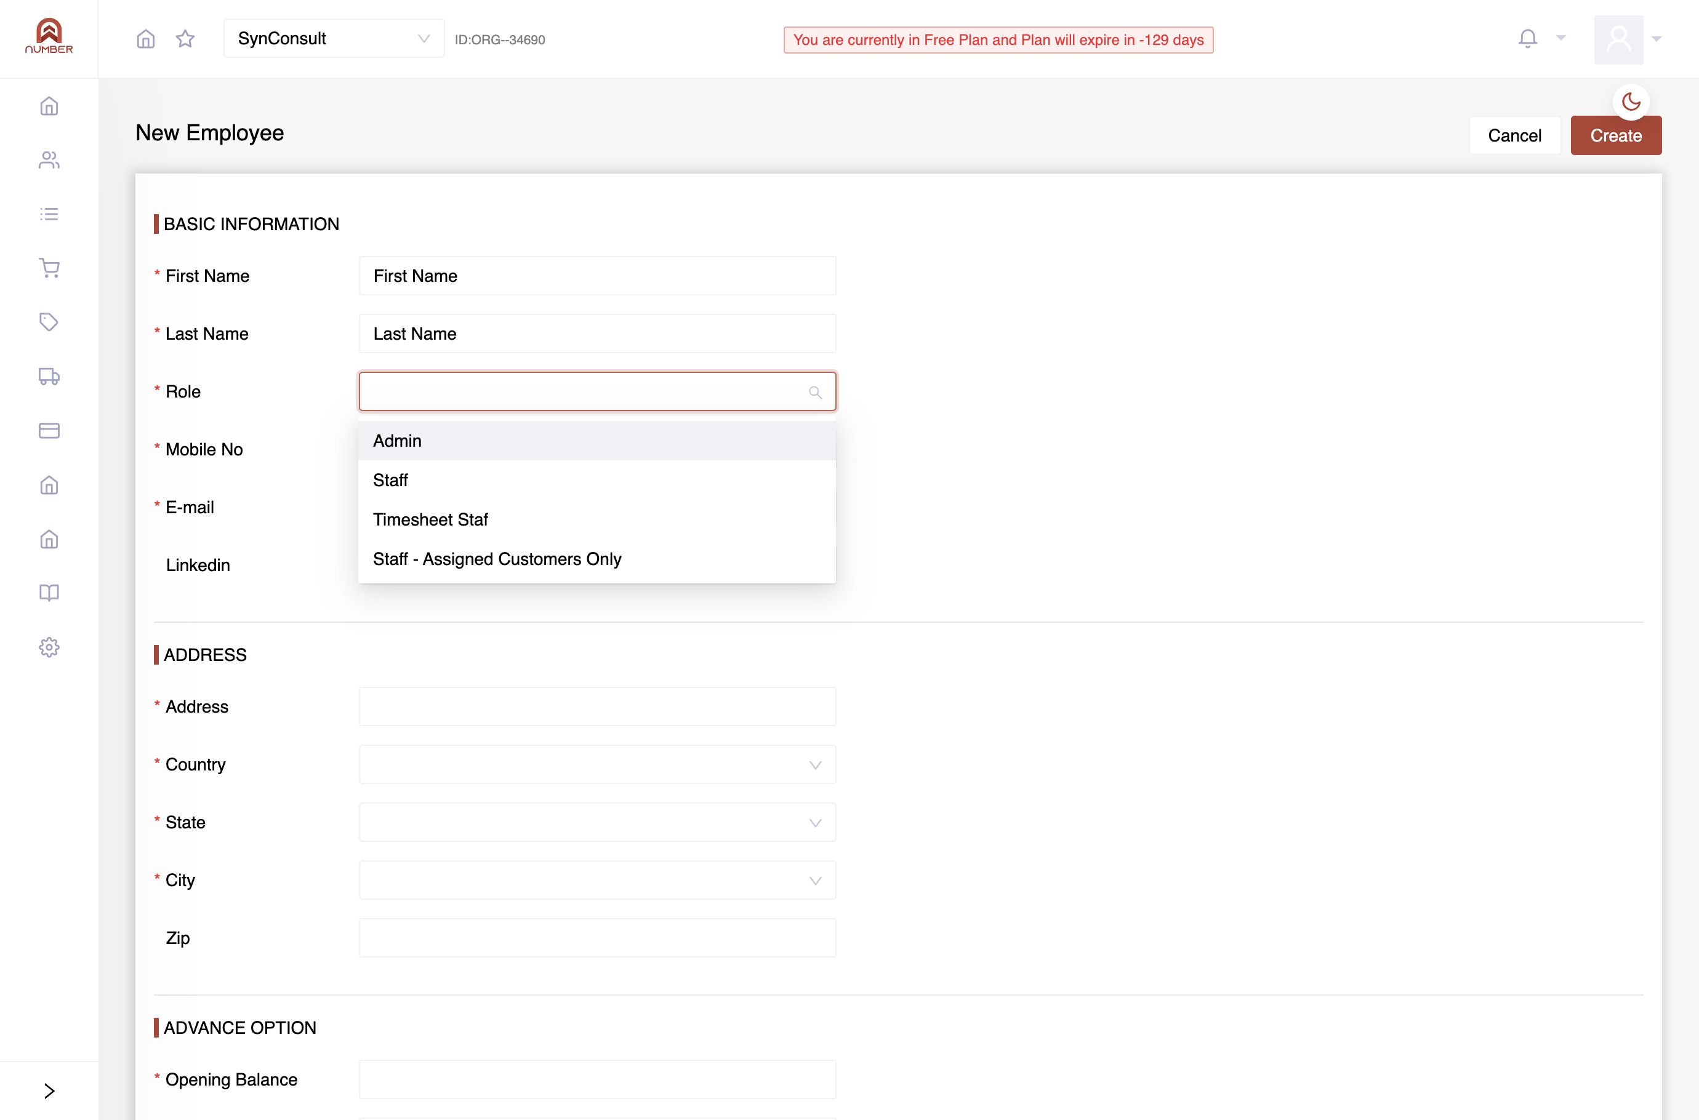Open the notifications bell
Image resolution: width=1699 pixels, height=1120 pixels.
[x=1527, y=39]
